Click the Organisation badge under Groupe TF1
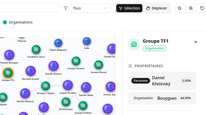The image size is (206, 115). point(154,48)
